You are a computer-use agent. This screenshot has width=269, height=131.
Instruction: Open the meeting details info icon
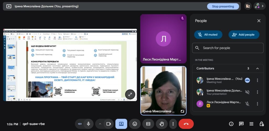coord(231,124)
